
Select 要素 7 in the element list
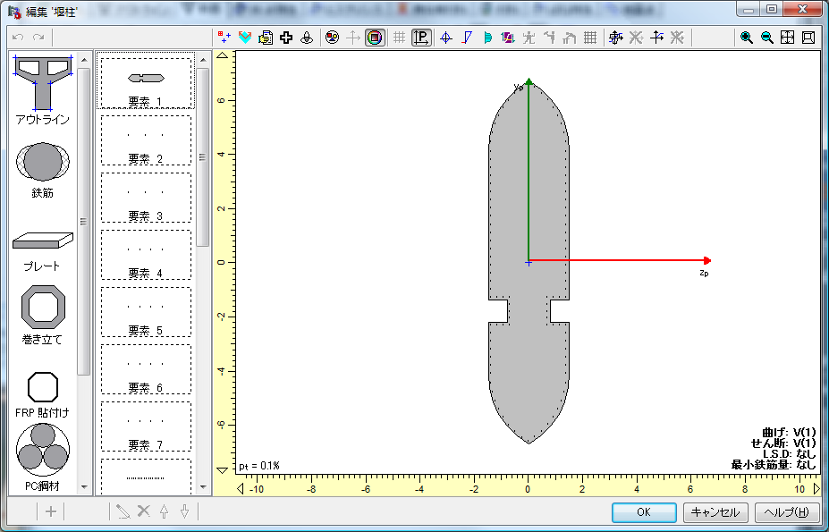click(x=146, y=426)
